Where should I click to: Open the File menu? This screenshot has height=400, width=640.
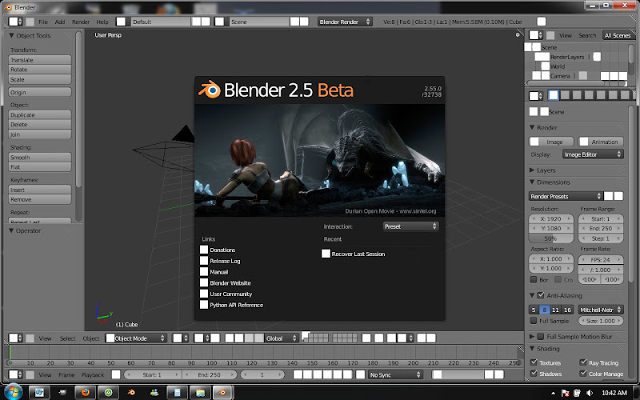pos(43,22)
